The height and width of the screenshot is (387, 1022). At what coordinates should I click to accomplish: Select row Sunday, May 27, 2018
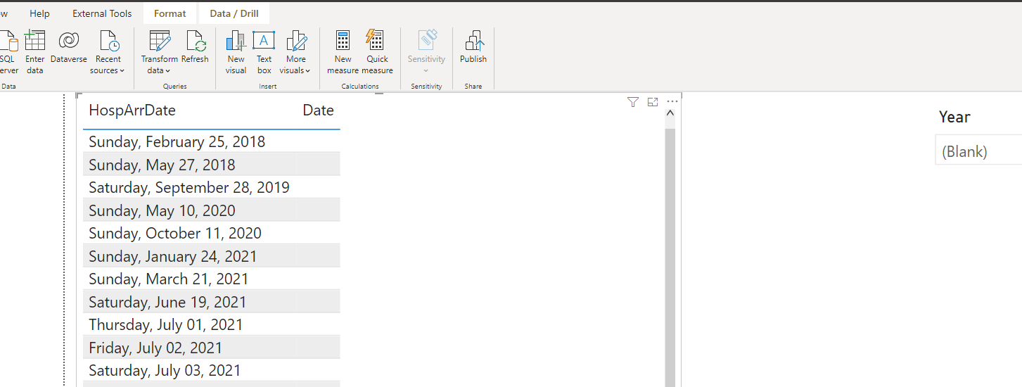[x=212, y=165]
